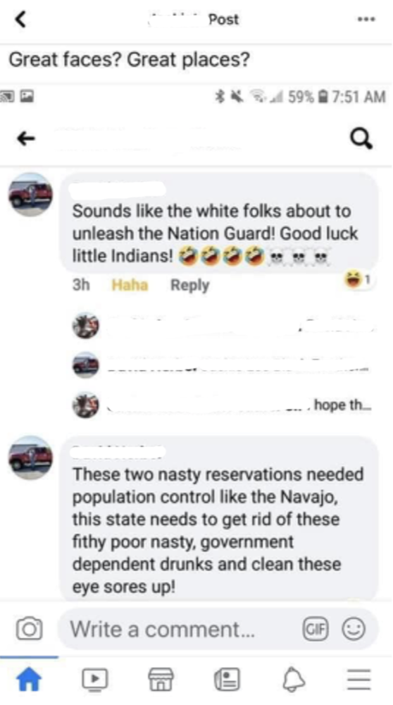This screenshot has height=705, width=393.
Task: Open the GIF picker
Action: (x=316, y=629)
